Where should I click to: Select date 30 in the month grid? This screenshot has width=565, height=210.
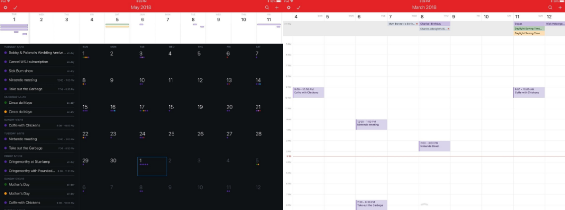point(113,161)
